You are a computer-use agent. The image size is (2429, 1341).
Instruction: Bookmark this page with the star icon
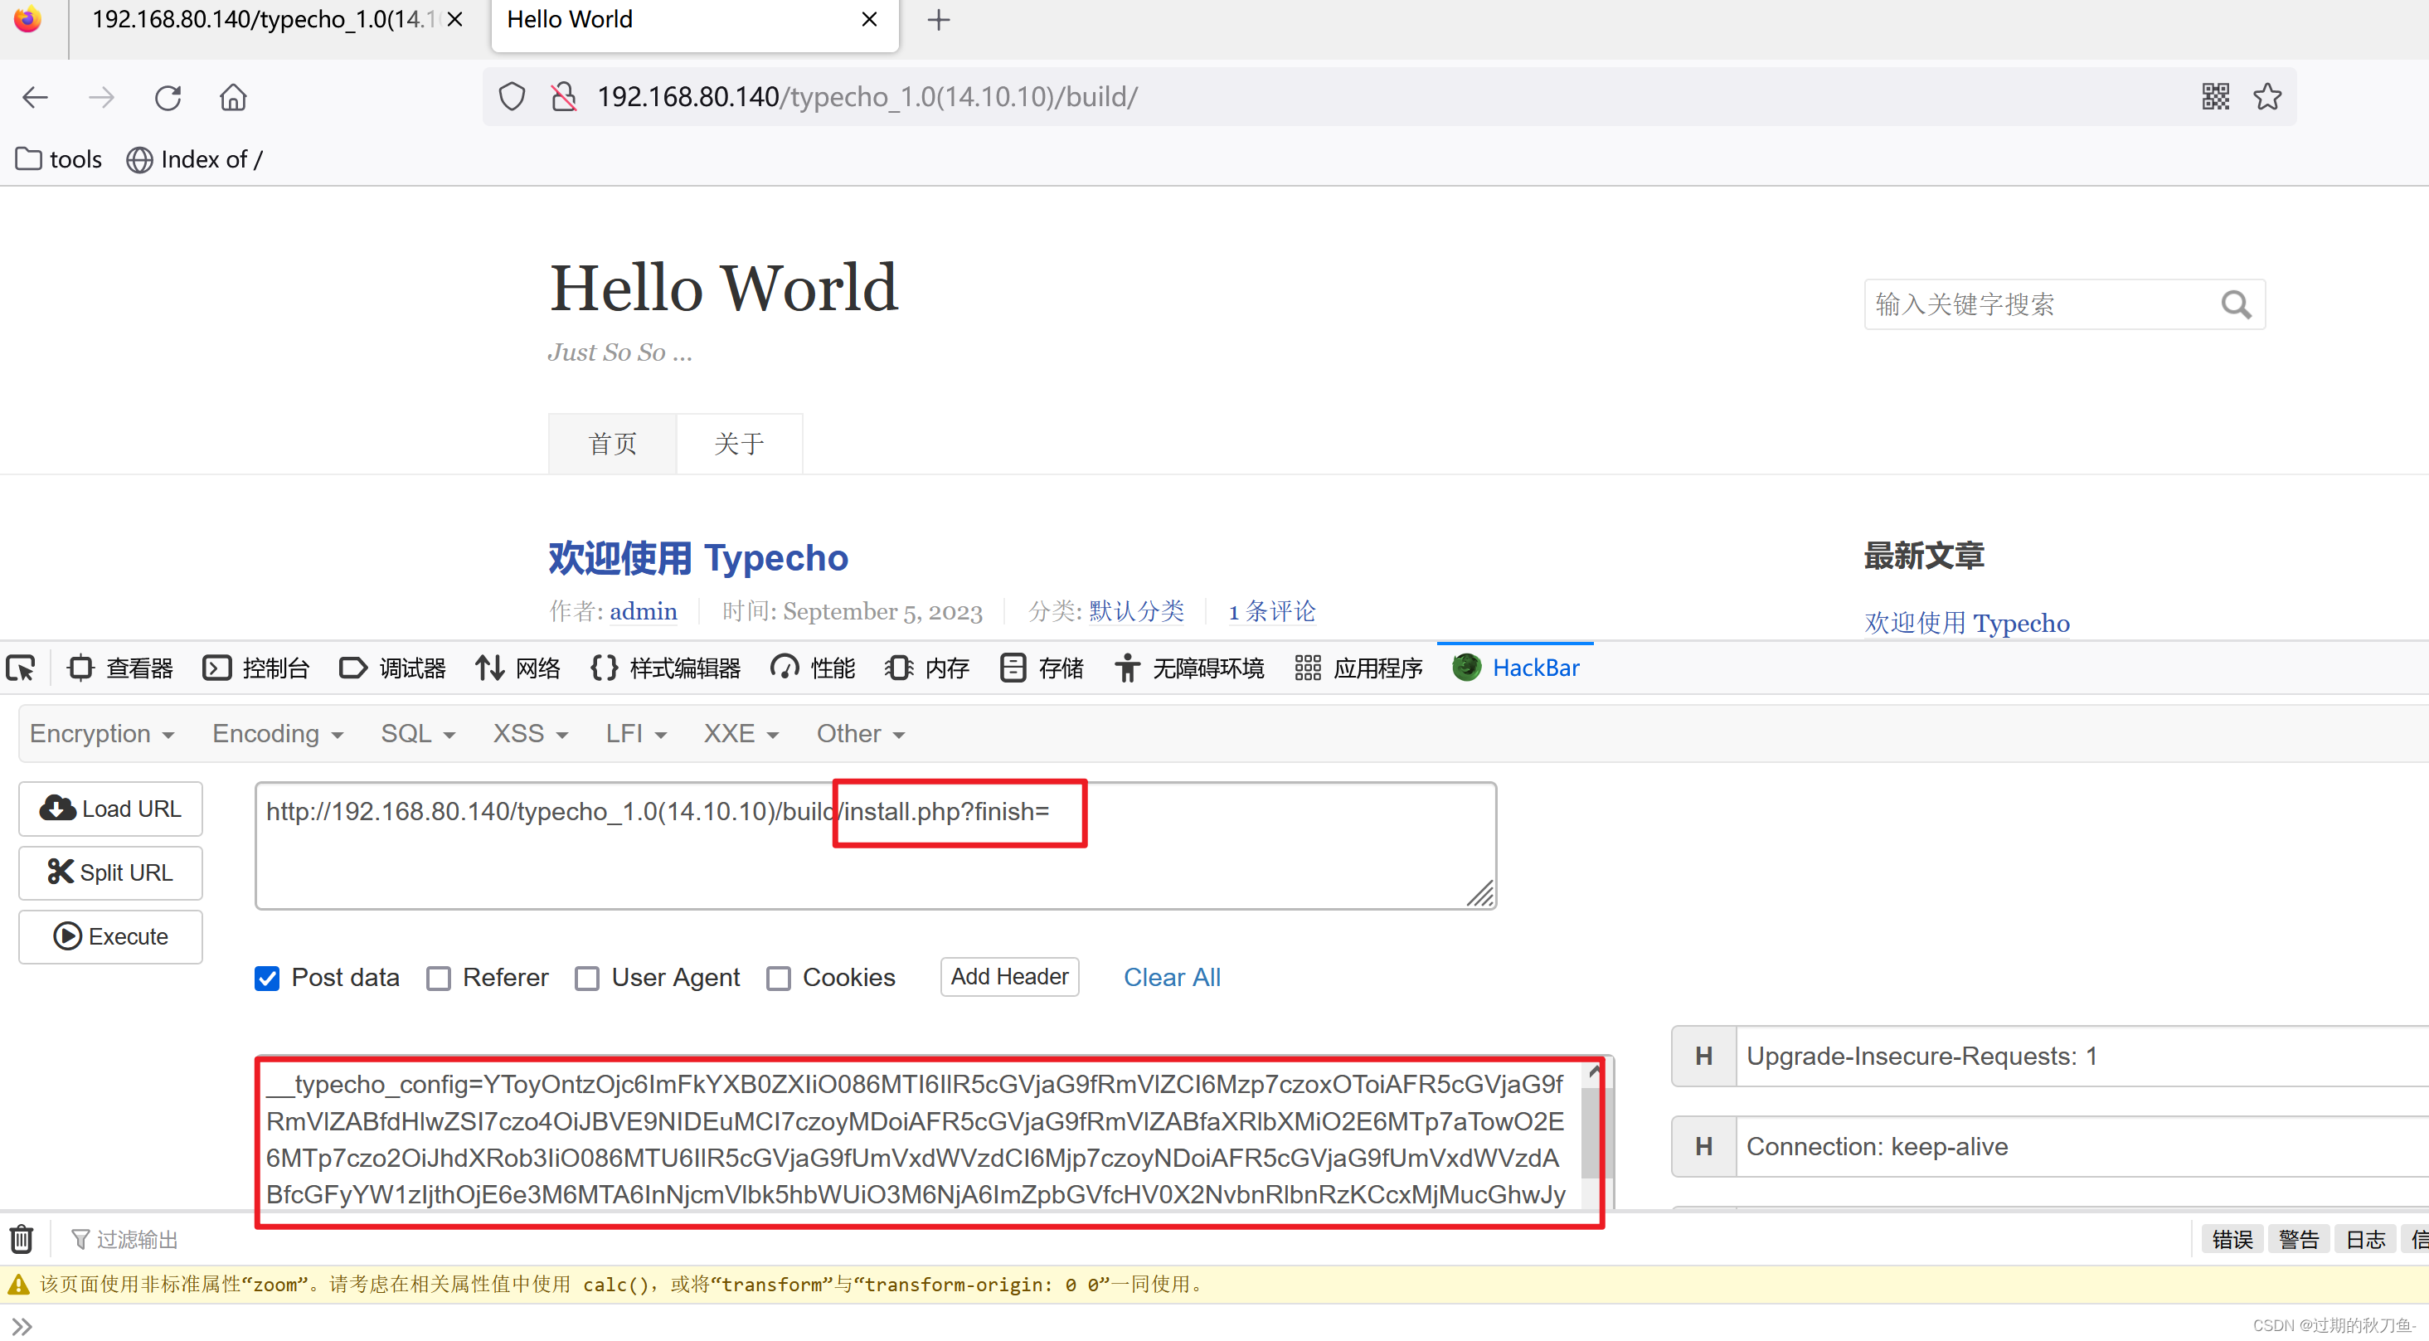pyautogui.click(x=2266, y=96)
